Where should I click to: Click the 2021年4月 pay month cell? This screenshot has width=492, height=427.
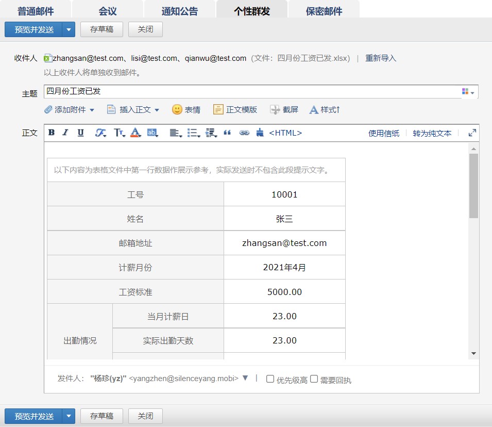coord(284,267)
